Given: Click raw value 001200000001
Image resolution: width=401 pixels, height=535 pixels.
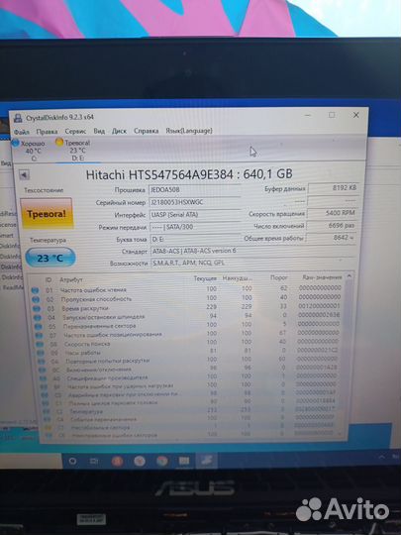Looking at the screenshot, I should click(319, 306).
